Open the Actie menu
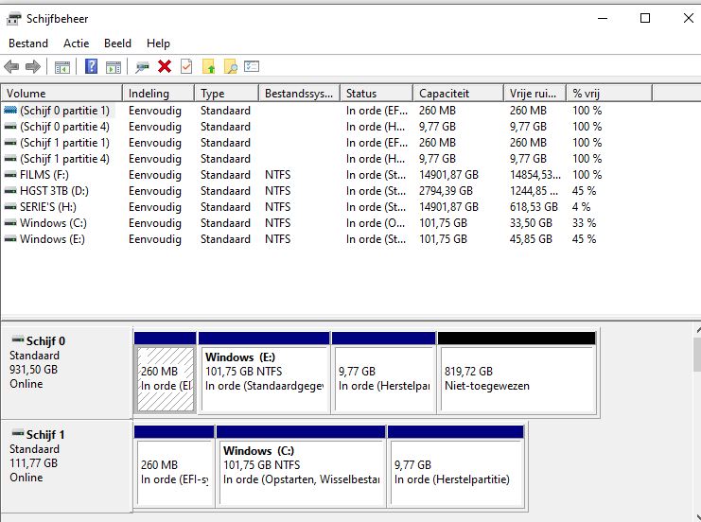701x522 pixels. 77,43
